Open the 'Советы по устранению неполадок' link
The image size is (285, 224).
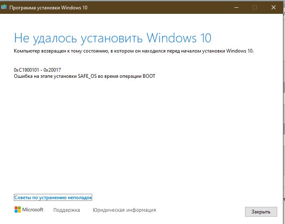(x=53, y=198)
